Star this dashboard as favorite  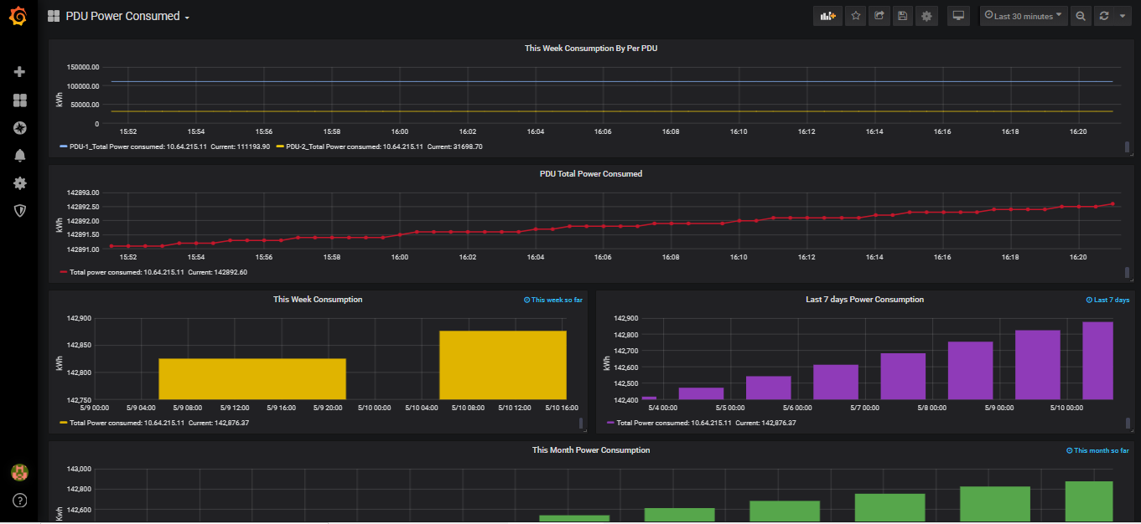[x=855, y=16]
